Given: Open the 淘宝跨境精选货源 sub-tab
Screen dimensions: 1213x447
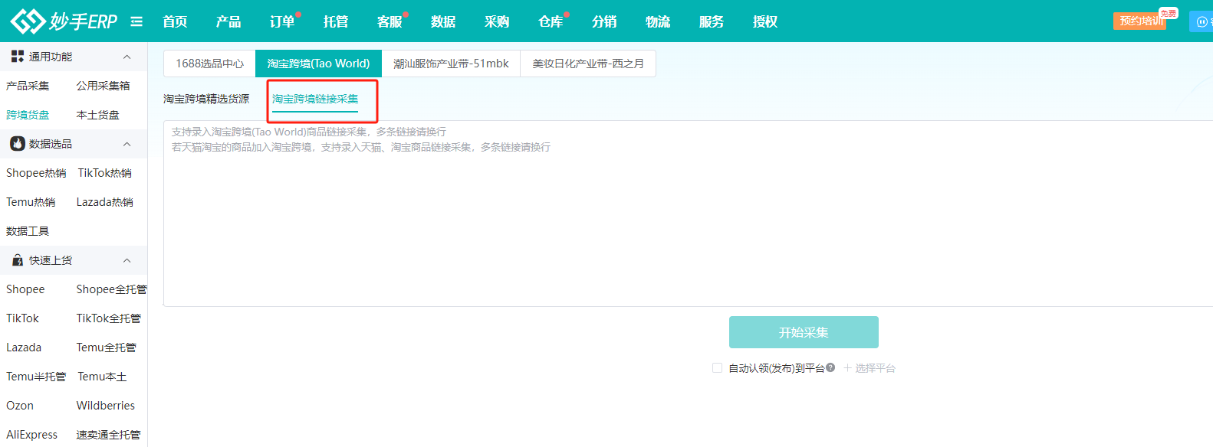Looking at the screenshot, I should pos(206,99).
